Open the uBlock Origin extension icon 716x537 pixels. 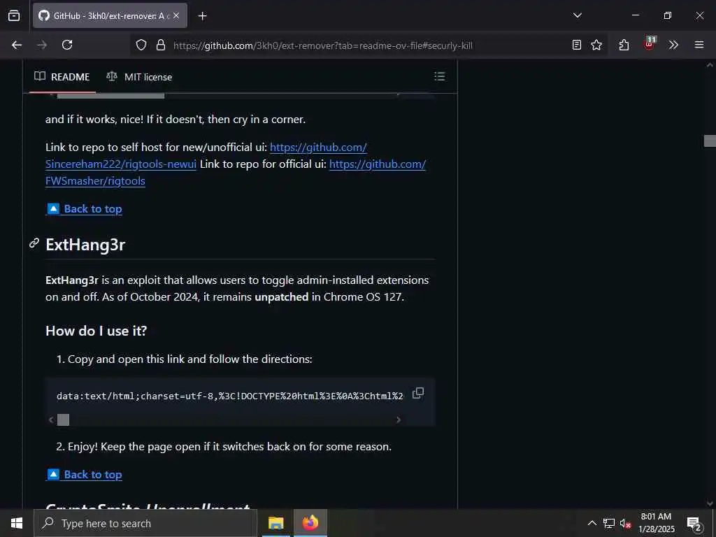point(649,44)
